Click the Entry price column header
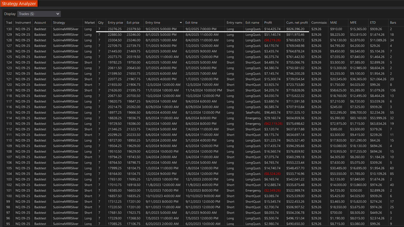 (x=115, y=23)
